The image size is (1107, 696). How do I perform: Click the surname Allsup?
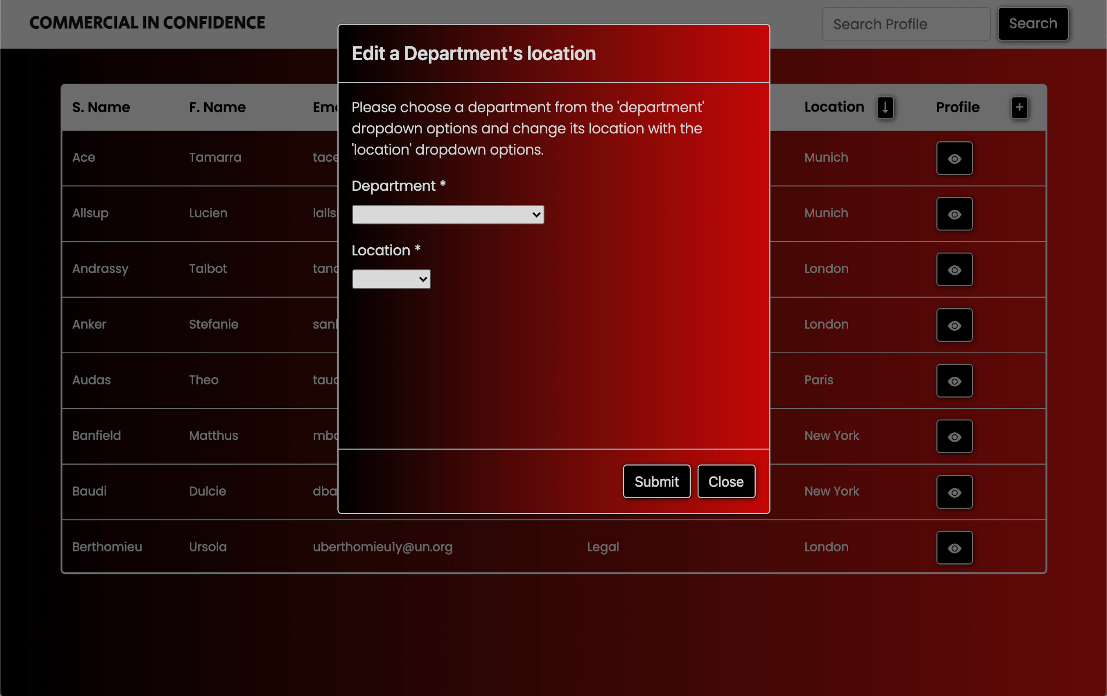click(90, 213)
